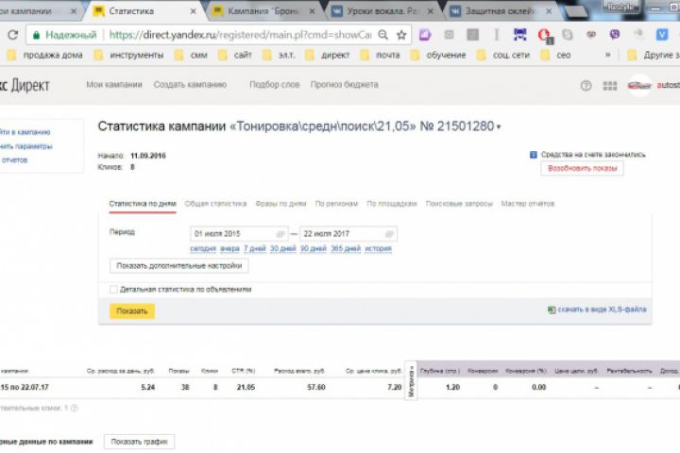Open the 'инструменты' bookmark folder

(129, 55)
